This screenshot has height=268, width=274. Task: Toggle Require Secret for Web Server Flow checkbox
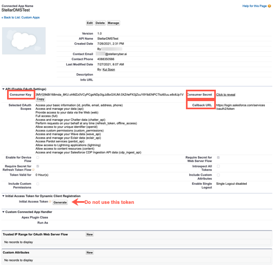pyautogui.click(x=219, y=158)
